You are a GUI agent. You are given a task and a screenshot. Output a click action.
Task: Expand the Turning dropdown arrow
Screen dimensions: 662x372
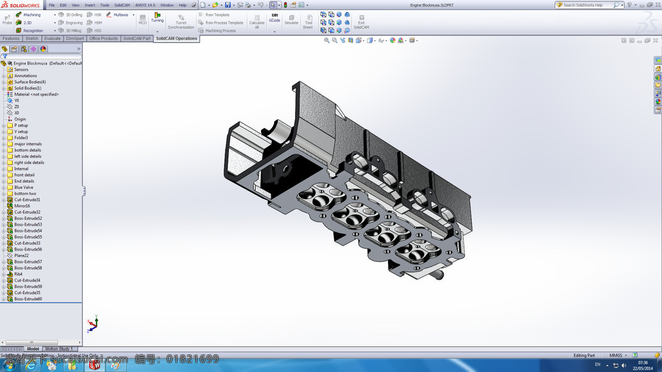[157, 31]
